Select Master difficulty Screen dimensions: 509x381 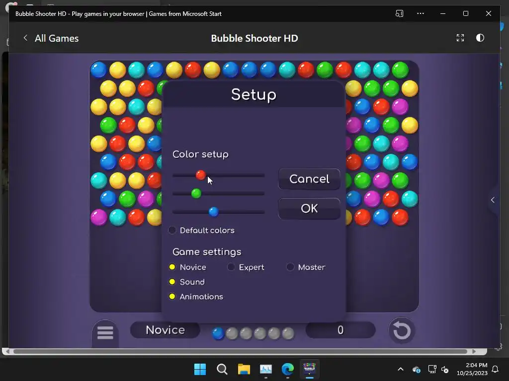[x=290, y=267]
